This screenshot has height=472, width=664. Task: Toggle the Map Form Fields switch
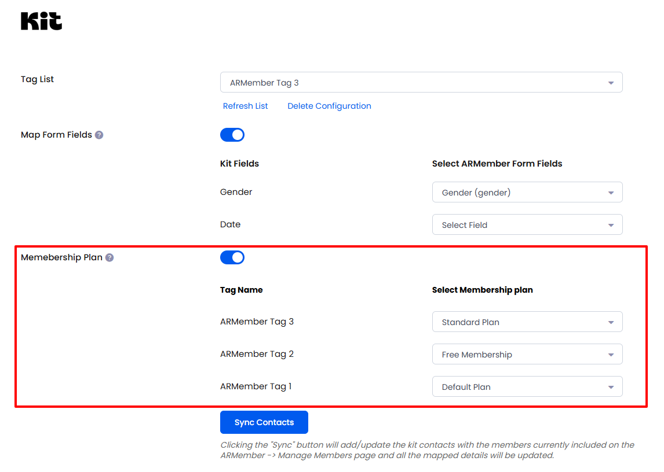(x=232, y=135)
